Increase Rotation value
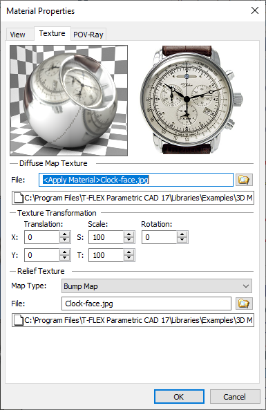This screenshot has height=410, width=266. pyautogui.click(x=182, y=234)
